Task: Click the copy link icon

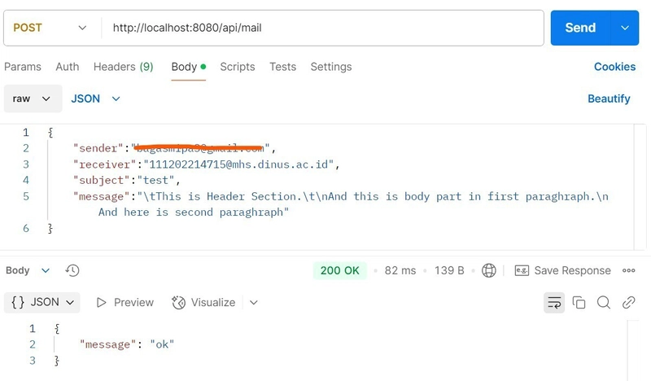Action: (628, 303)
